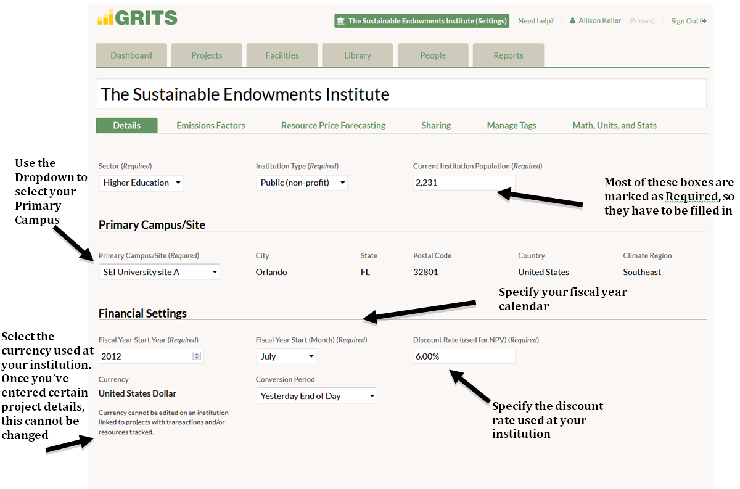Switch to the Facilities tab
This screenshot has width=740, height=489.
(x=282, y=55)
